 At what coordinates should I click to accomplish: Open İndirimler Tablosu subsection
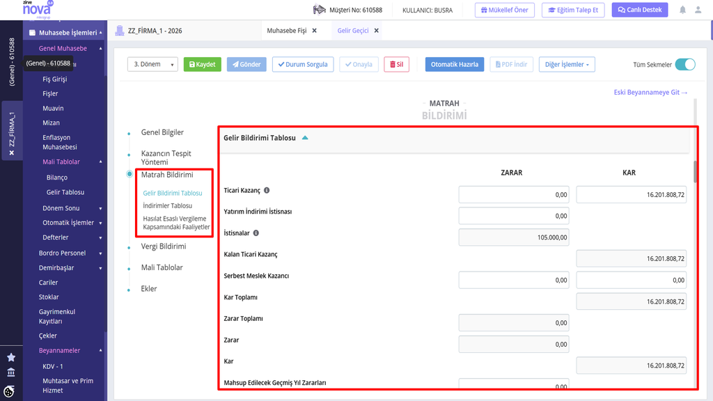coord(167,205)
